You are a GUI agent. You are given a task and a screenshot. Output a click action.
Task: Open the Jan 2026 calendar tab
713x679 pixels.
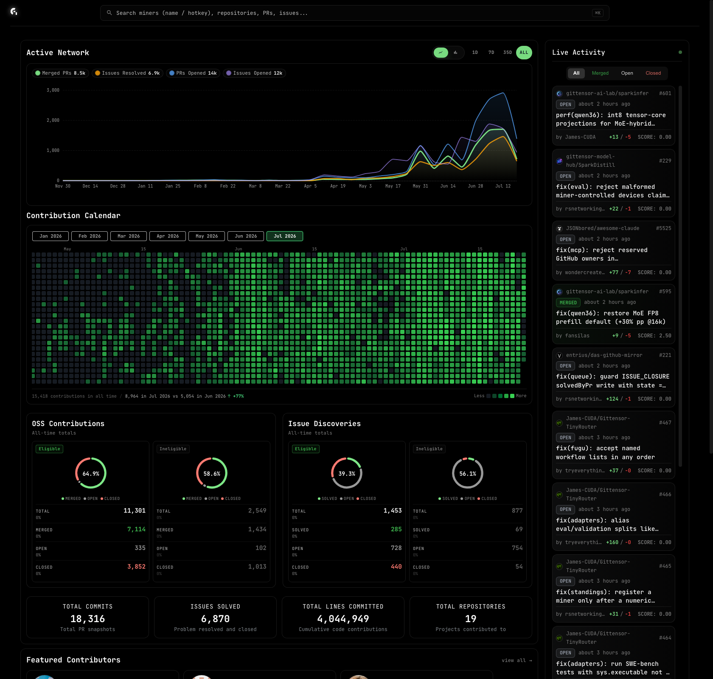(x=51, y=236)
